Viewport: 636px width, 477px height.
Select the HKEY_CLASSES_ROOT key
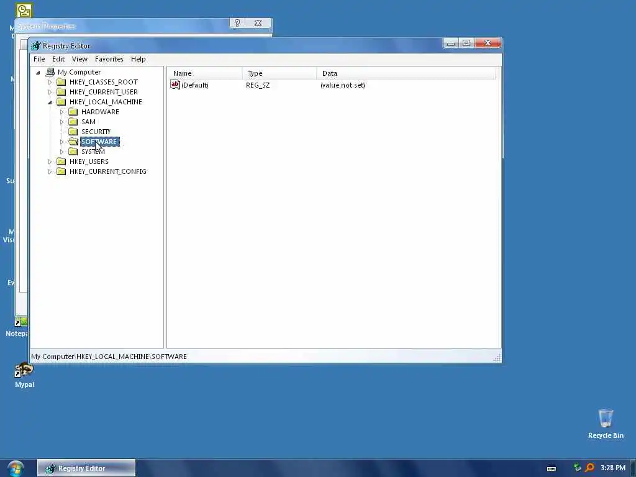[x=104, y=82]
